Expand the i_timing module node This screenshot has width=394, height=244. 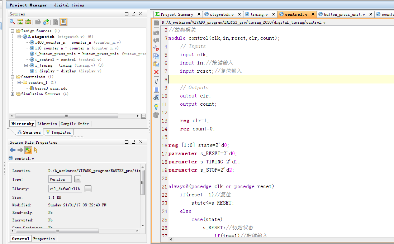[x=26, y=66]
